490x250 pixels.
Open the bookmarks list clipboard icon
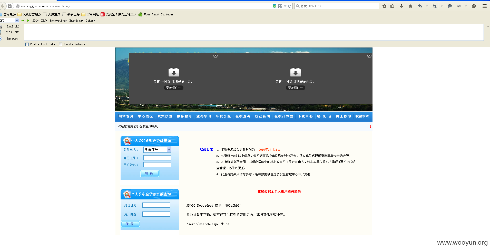pos(392,6)
